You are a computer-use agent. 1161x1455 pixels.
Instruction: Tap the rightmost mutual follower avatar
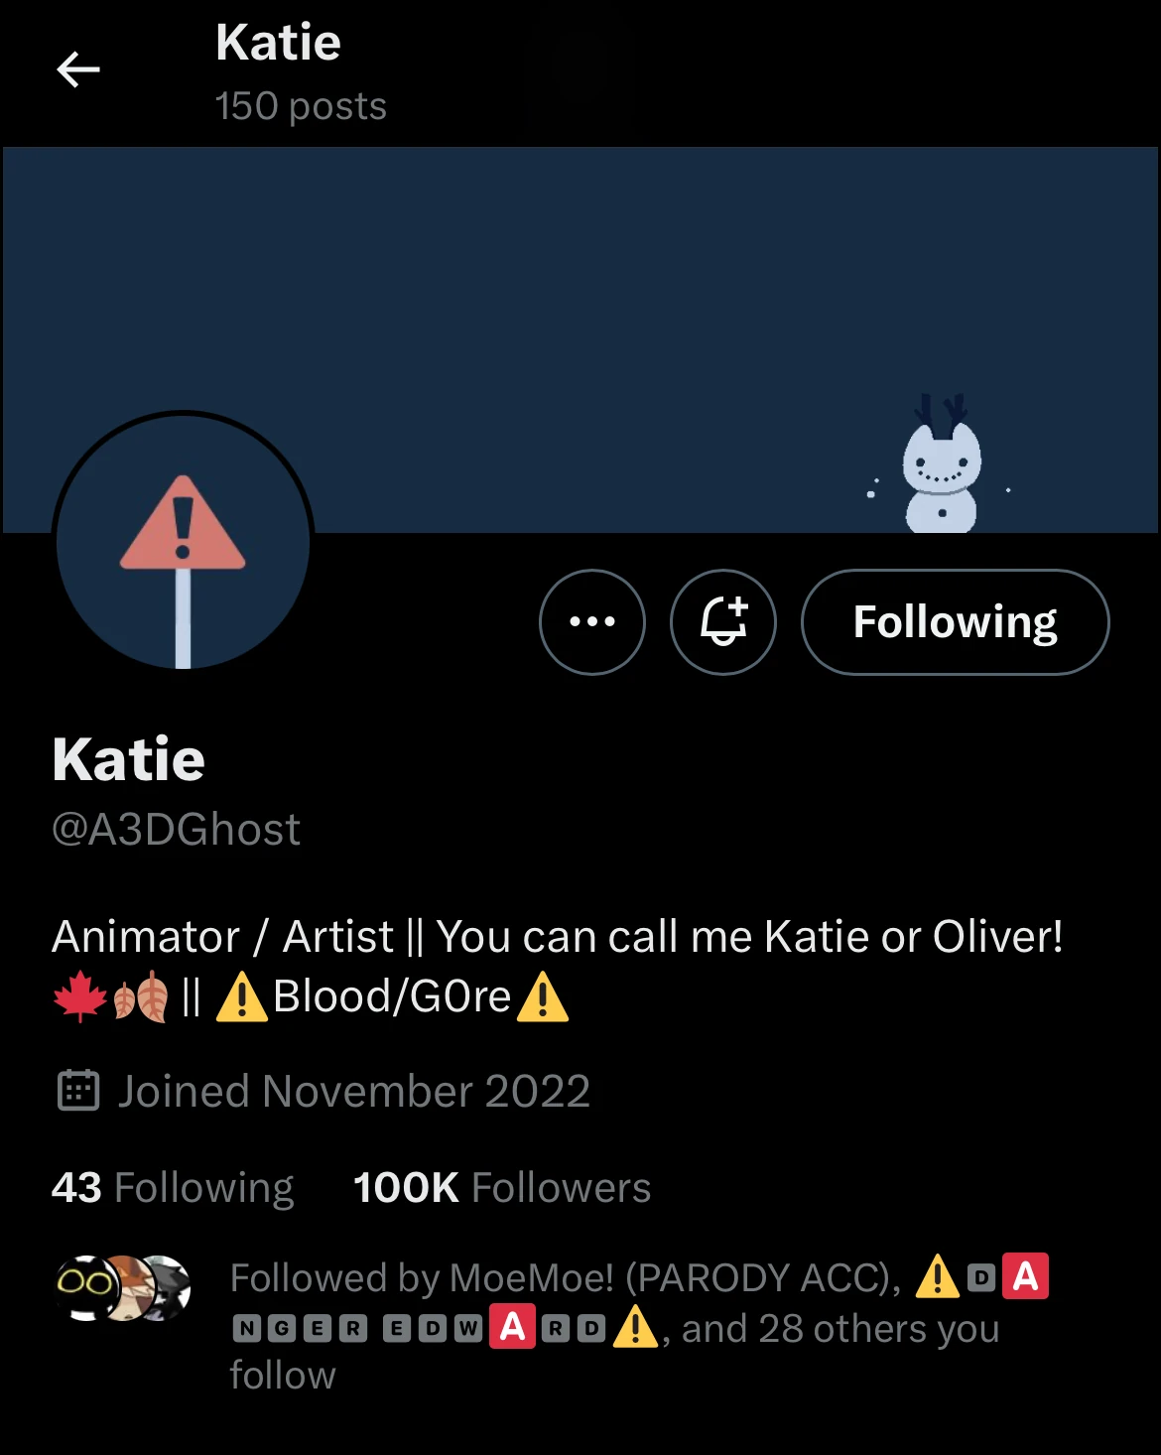169,1286
